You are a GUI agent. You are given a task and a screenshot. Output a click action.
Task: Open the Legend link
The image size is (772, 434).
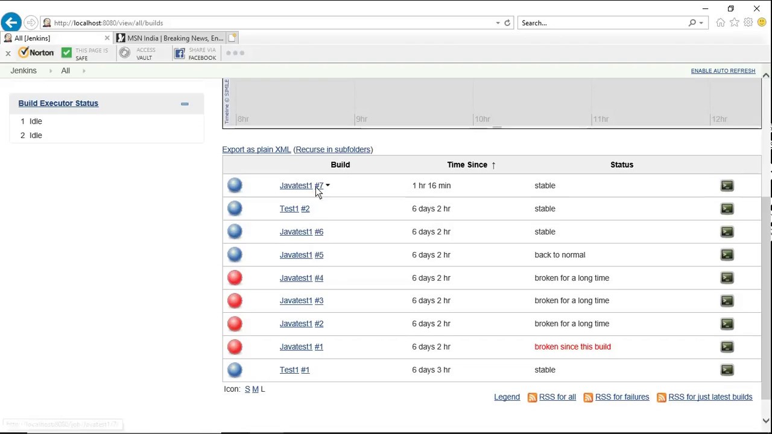click(507, 397)
